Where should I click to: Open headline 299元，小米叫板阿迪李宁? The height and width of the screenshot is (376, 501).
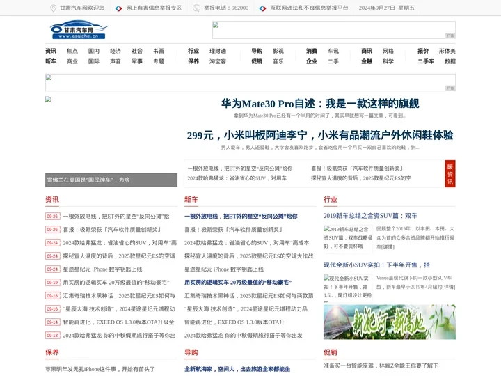pos(320,135)
